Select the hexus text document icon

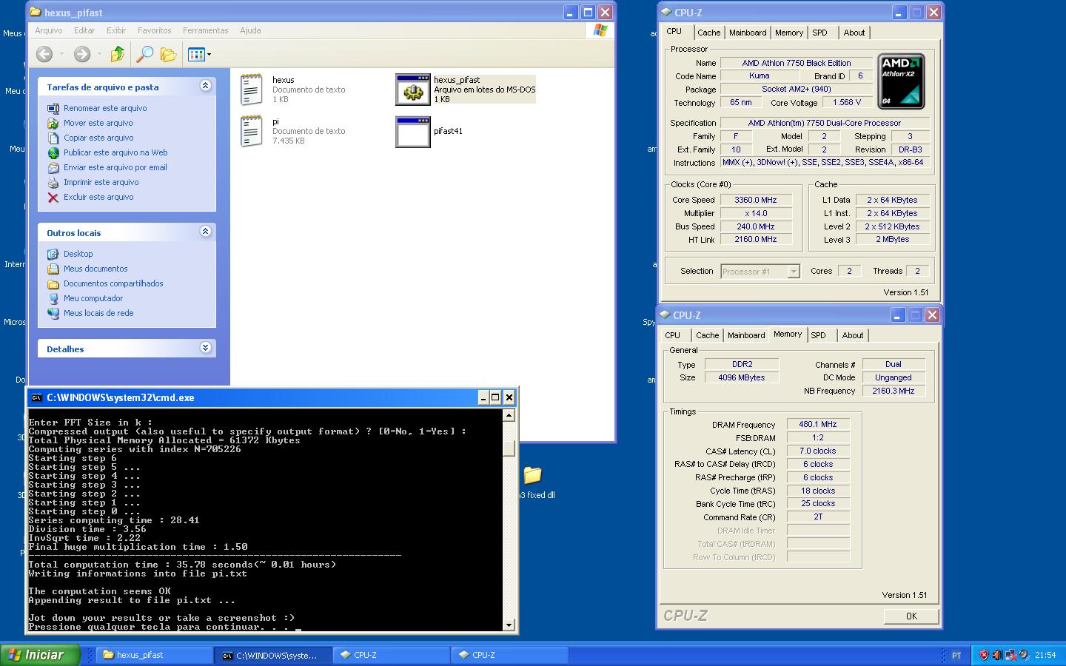click(252, 90)
